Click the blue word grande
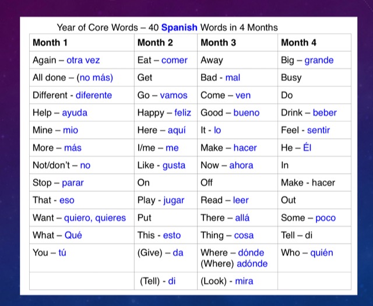 (x=319, y=61)
